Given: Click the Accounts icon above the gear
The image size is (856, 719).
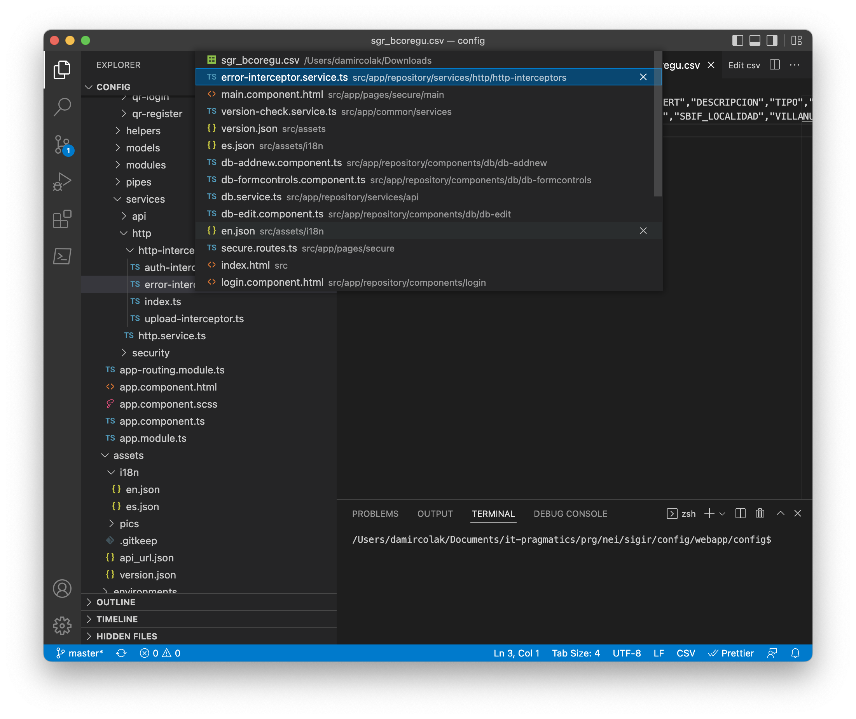Looking at the screenshot, I should (62, 589).
